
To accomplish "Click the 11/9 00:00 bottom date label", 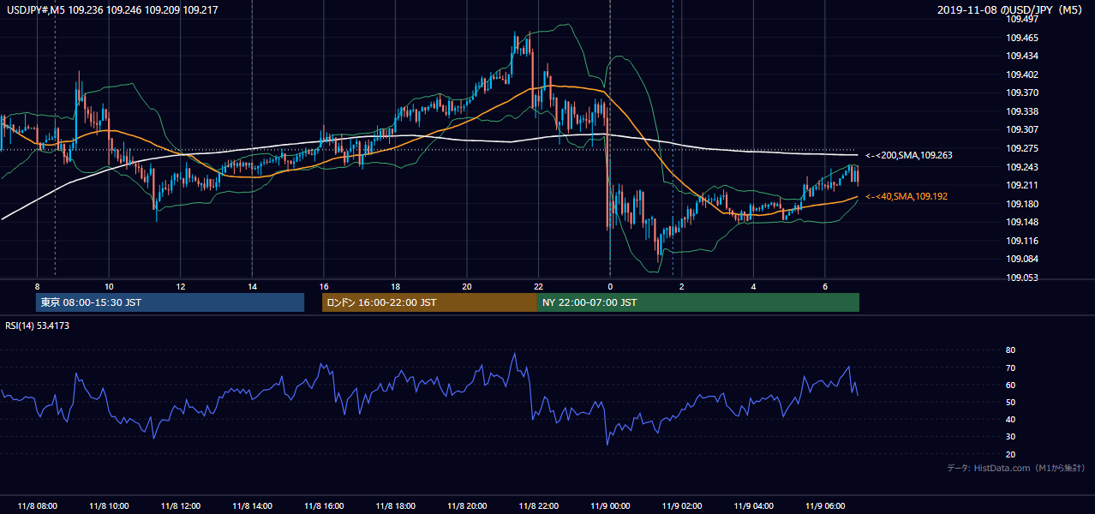I will pos(610,505).
